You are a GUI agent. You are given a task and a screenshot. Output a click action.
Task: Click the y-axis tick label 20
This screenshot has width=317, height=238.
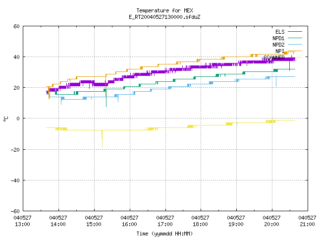[16, 88]
